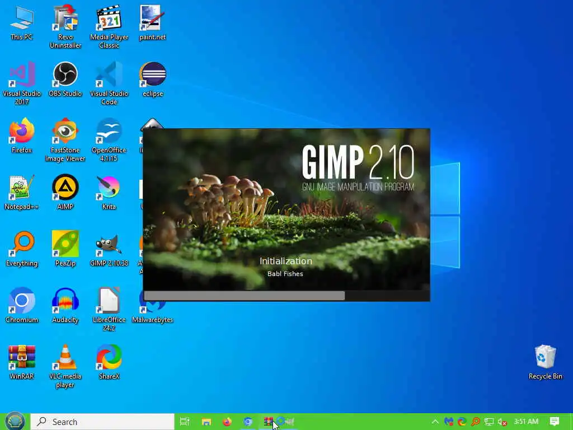Click the GIMP 2.10 splash logo
This screenshot has width=573, height=430.
[358, 168]
